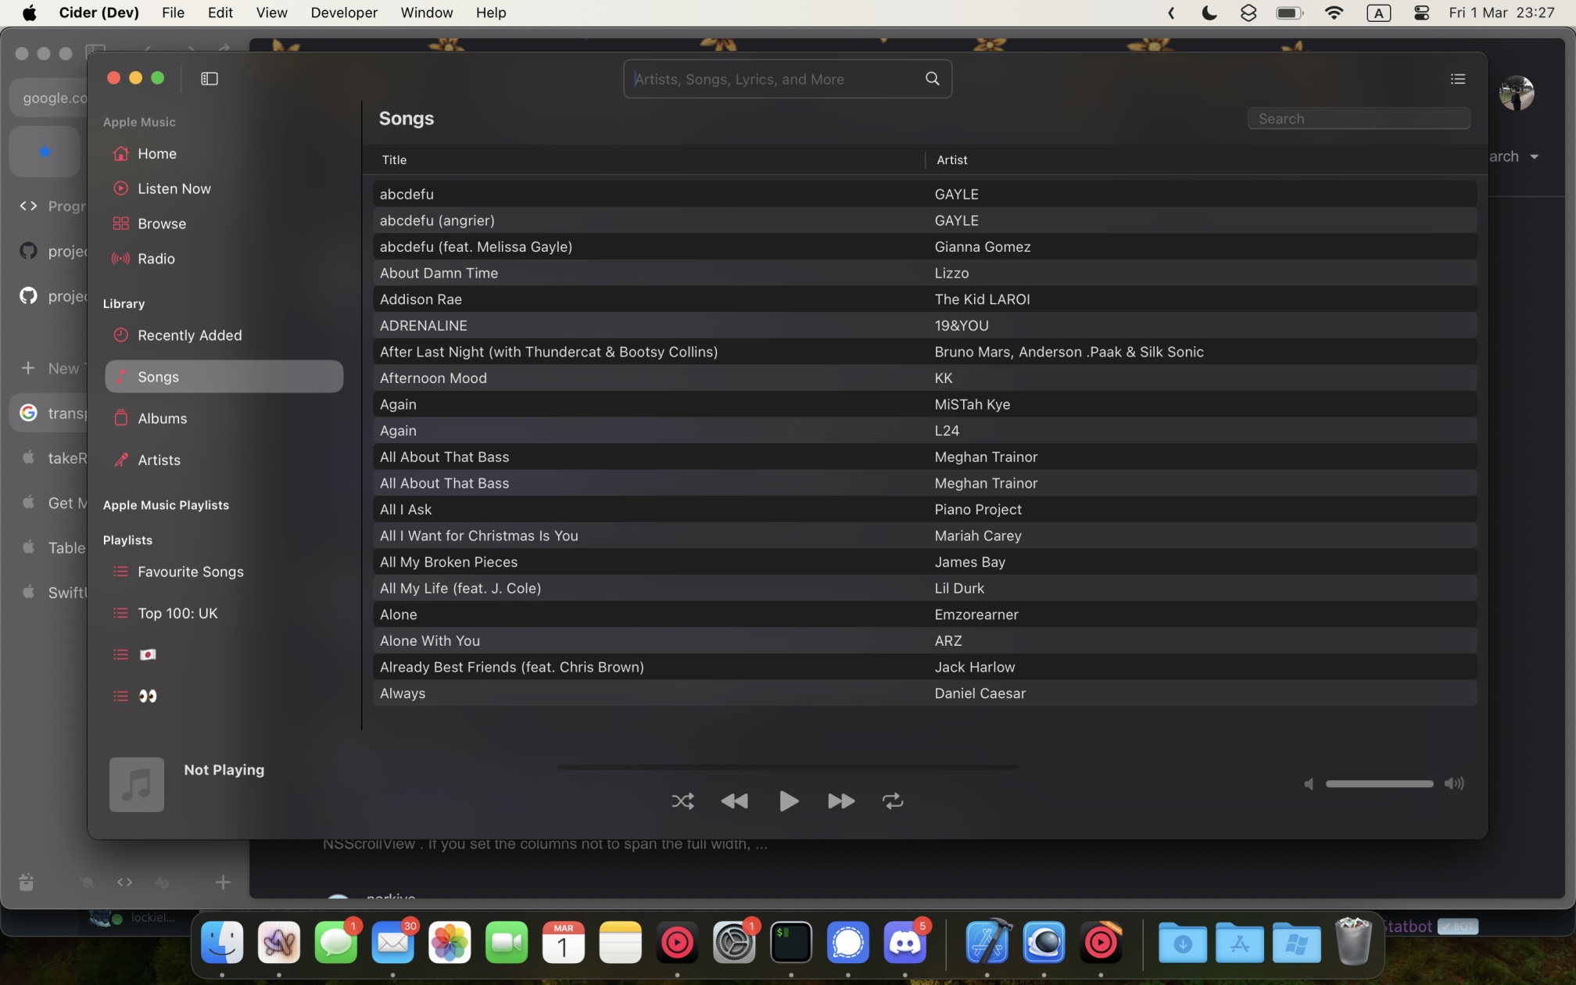
Task: Select the After Last Night song row
Action: (x=925, y=352)
